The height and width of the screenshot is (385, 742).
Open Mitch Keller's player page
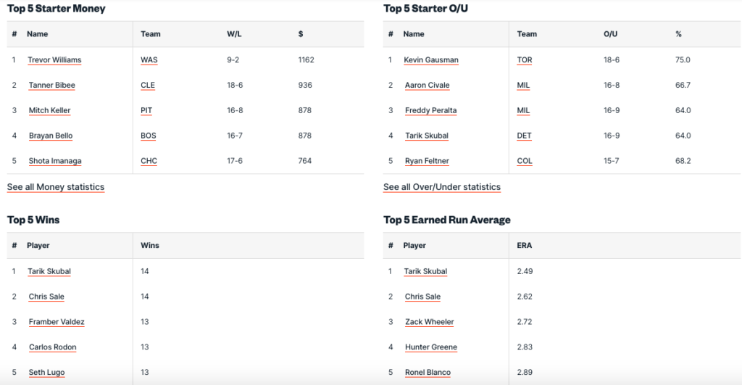49,111
